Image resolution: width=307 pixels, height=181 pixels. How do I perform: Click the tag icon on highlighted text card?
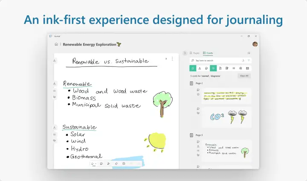pos(198,90)
